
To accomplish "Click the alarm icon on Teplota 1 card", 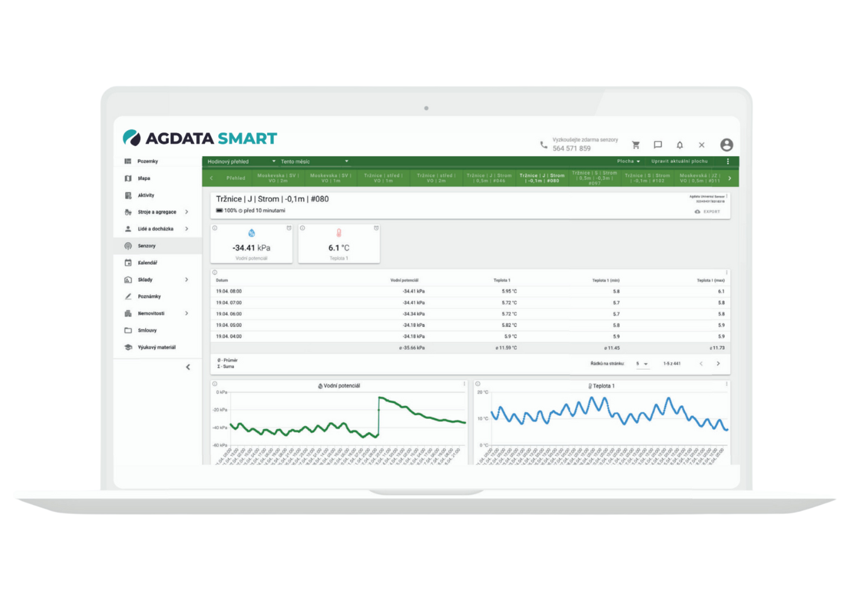I will (376, 228).
